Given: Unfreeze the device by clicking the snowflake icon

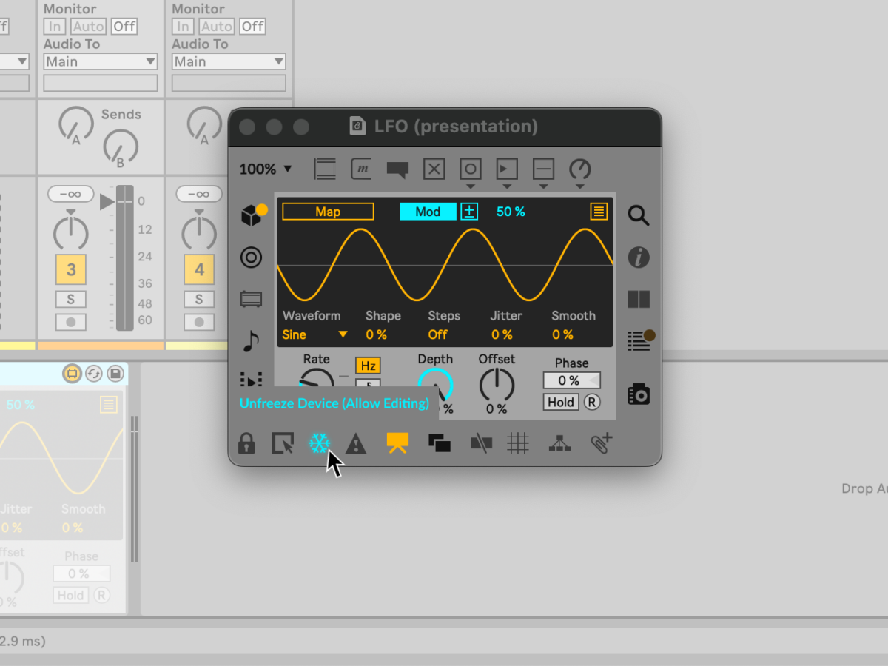Looking at the screenshot, I should tap(319, 443).
